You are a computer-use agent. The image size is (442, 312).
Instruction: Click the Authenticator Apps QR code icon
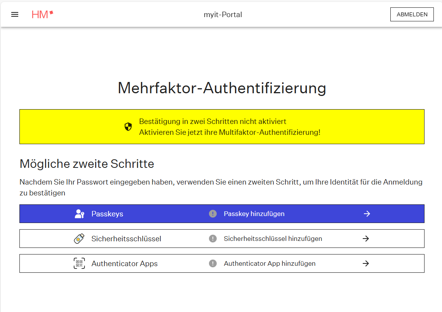point(79,263)
